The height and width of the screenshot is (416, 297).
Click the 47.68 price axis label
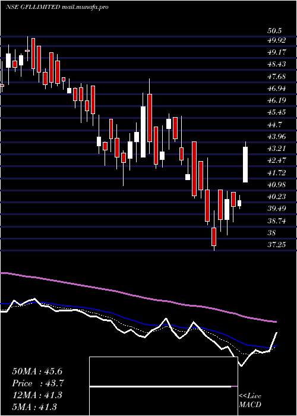click(277, 77)
